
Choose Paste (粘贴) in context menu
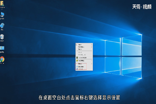(x=84, y=52)
